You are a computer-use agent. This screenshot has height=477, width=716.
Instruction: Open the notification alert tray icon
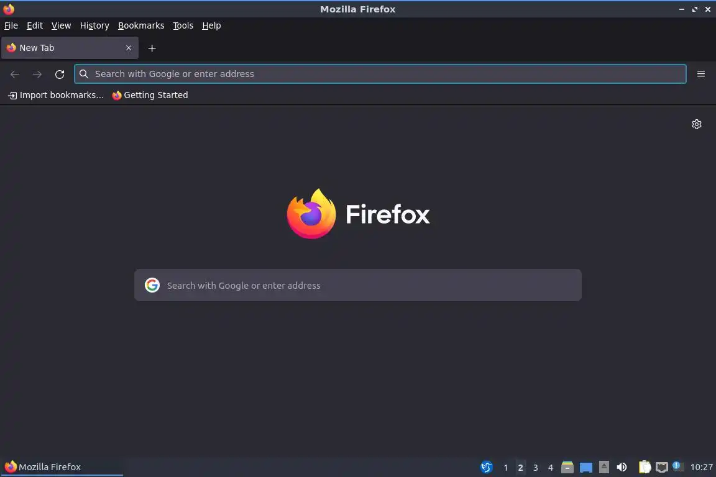click(x=678, y=466)
